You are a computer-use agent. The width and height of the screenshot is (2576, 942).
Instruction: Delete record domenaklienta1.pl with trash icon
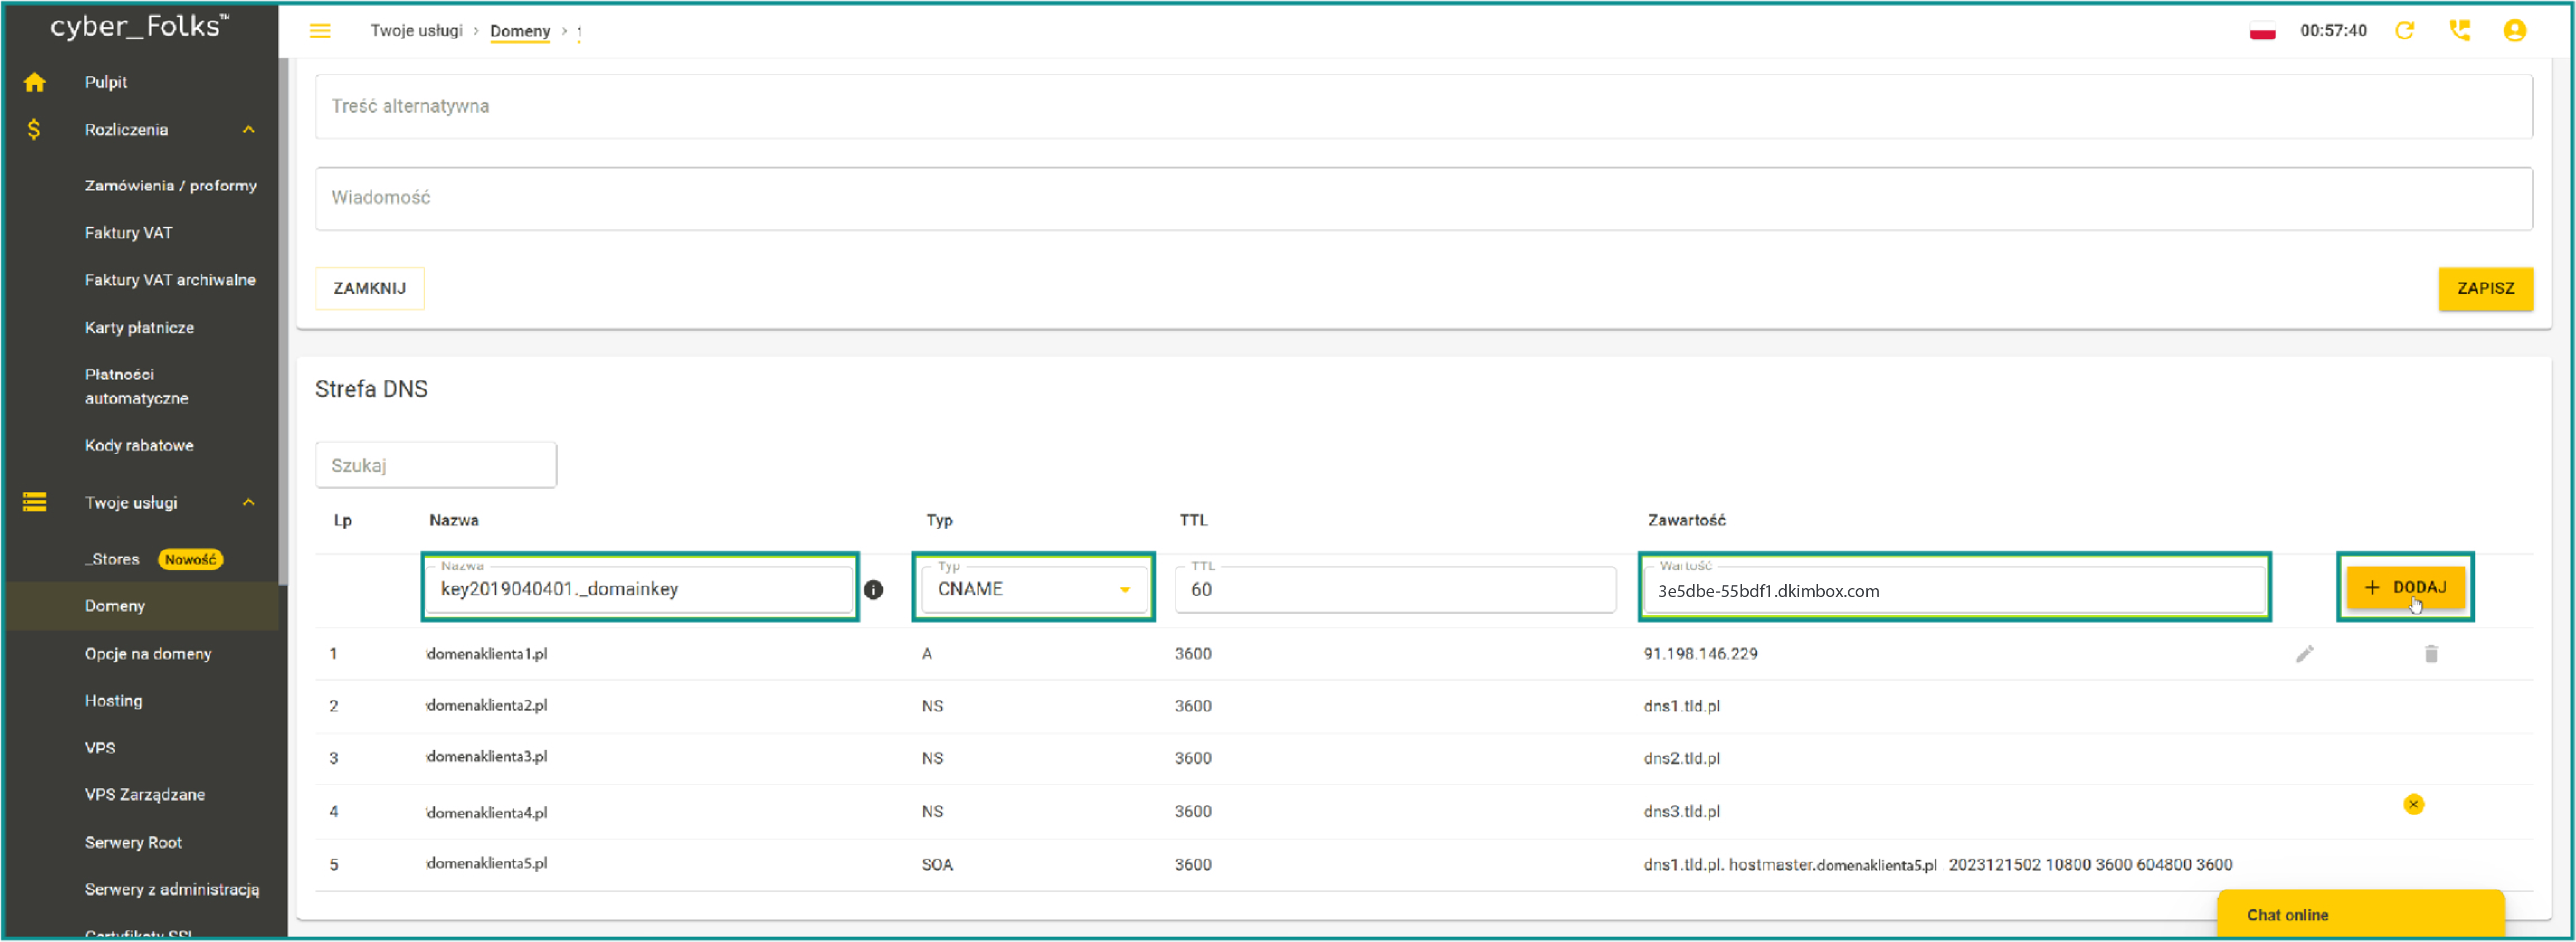[2431, 654]
